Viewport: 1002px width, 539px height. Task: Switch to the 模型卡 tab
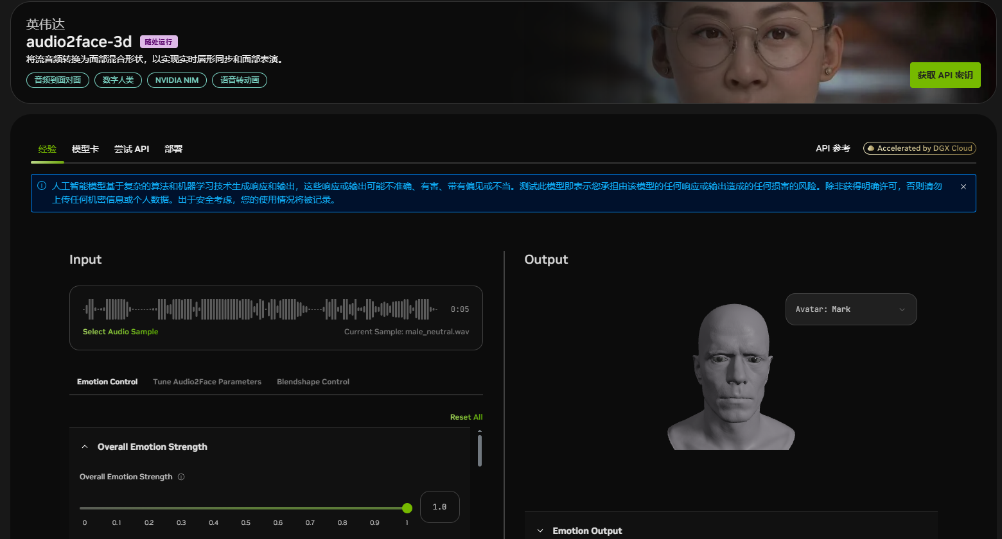[85, 148]
